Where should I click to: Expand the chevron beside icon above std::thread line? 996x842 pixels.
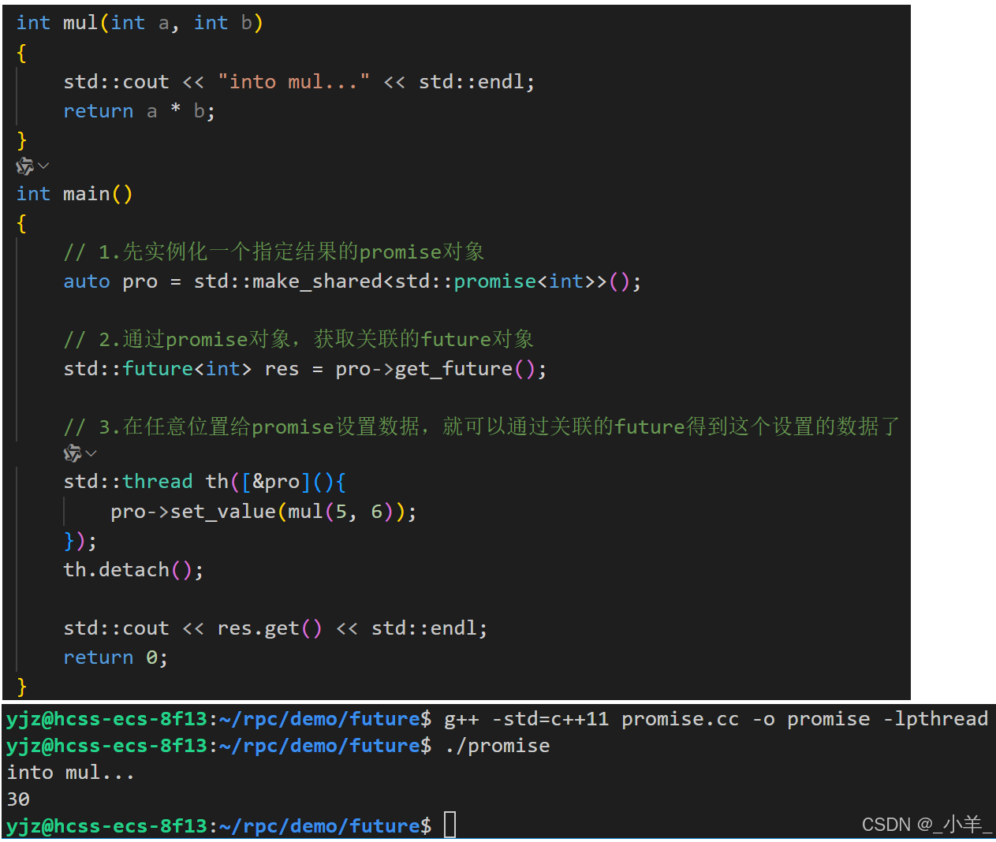91,453
